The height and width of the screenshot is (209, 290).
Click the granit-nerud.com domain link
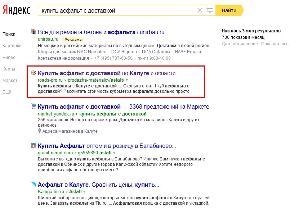click(x=55, y=153)
